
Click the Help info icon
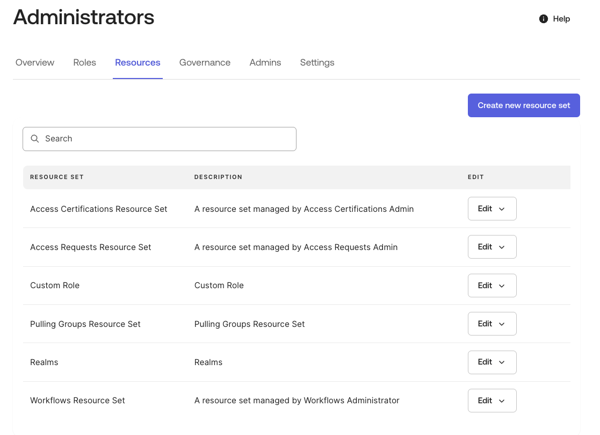[543, 18]
